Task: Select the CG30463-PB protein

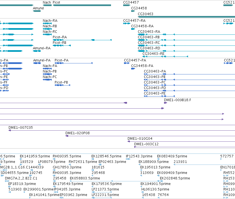Action: coord(189,80)
